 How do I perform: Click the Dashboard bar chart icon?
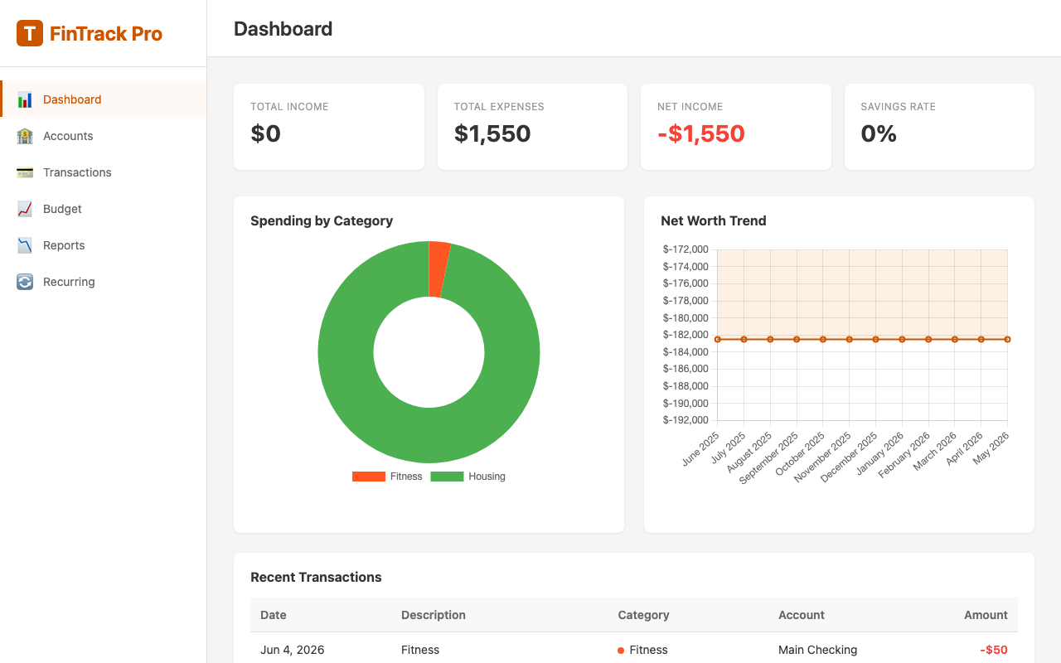[25, 99]
